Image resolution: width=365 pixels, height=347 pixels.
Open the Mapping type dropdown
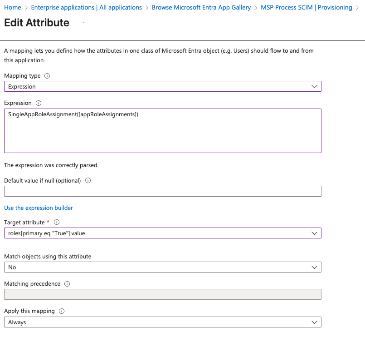pyautogui.click(x=162, y=86)
